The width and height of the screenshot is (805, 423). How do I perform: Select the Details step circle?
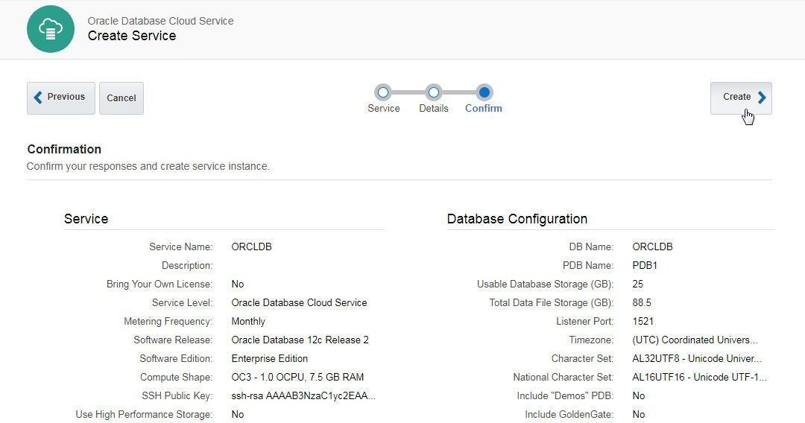[x=434, y=92]
